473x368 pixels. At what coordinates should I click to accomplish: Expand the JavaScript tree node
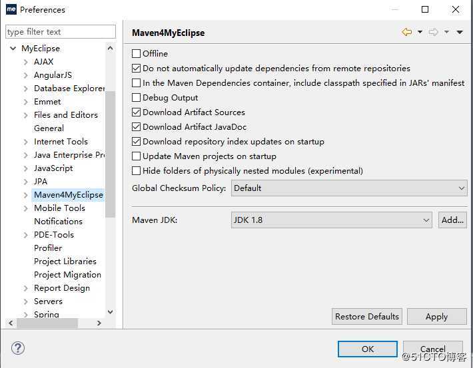25,168
